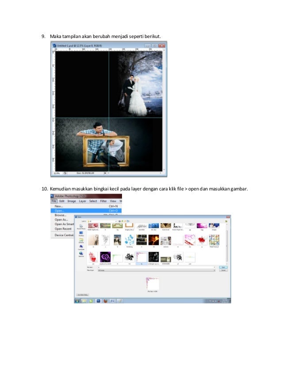Viewport: 282px width, 365px height.
Task: Select the blue floral ornament thumbnail
Action: (130, 240)
